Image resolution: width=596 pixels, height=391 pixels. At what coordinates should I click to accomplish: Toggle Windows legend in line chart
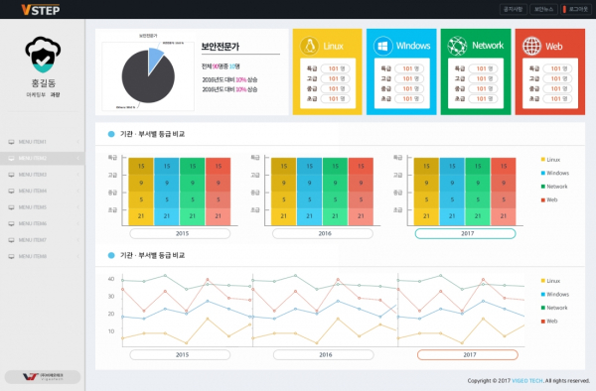554,294
